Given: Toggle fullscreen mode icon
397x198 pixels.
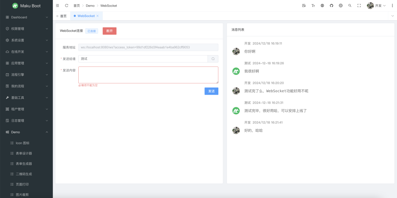Looking at the screenshot, I should pos(359,6).
